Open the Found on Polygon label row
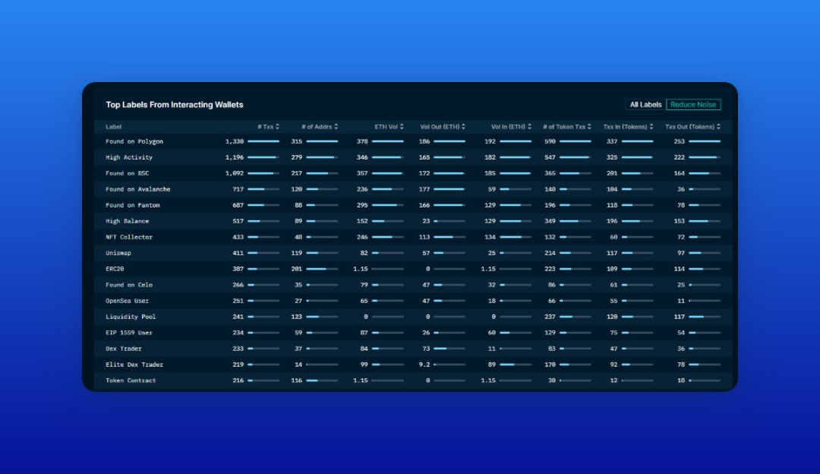Viewport: 820px width, 474px height. 413,141
